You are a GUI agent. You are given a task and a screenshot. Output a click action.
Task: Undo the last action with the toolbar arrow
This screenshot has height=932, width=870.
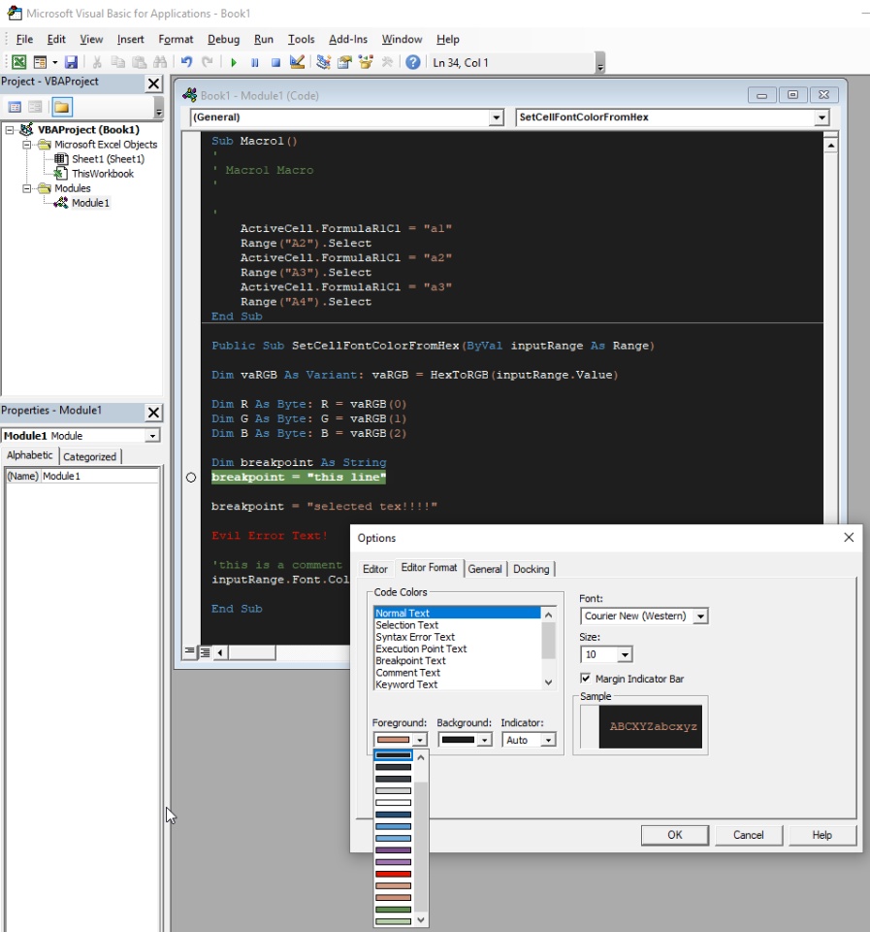coord(186,62)
